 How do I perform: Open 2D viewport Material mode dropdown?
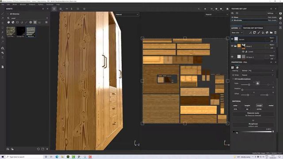click(217, 15)
